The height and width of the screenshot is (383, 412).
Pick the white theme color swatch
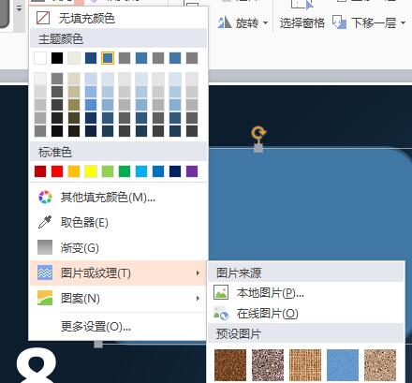pos(40,58)
